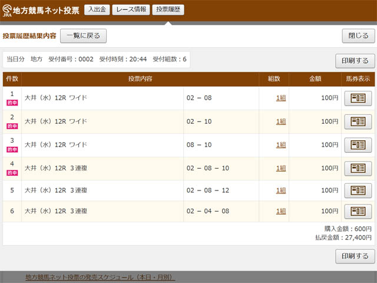Open the レース情報 tab
The width and height of the screenshot is (377, 283).
point(130,9)
